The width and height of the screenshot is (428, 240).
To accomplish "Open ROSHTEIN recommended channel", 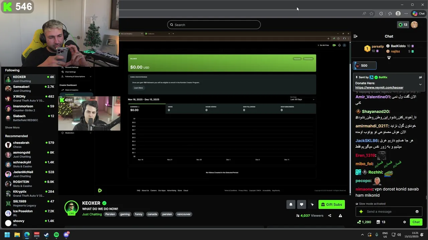I will pyautogui.click(x=30, y=184).
